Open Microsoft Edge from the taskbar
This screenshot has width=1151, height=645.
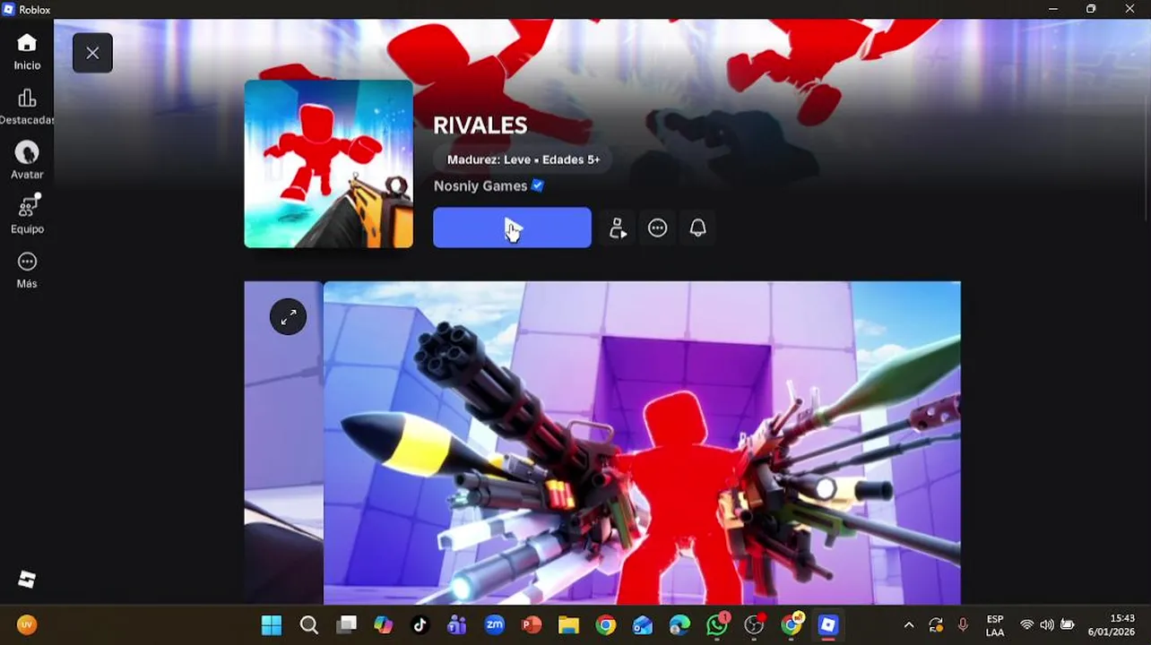click(680, 624)
